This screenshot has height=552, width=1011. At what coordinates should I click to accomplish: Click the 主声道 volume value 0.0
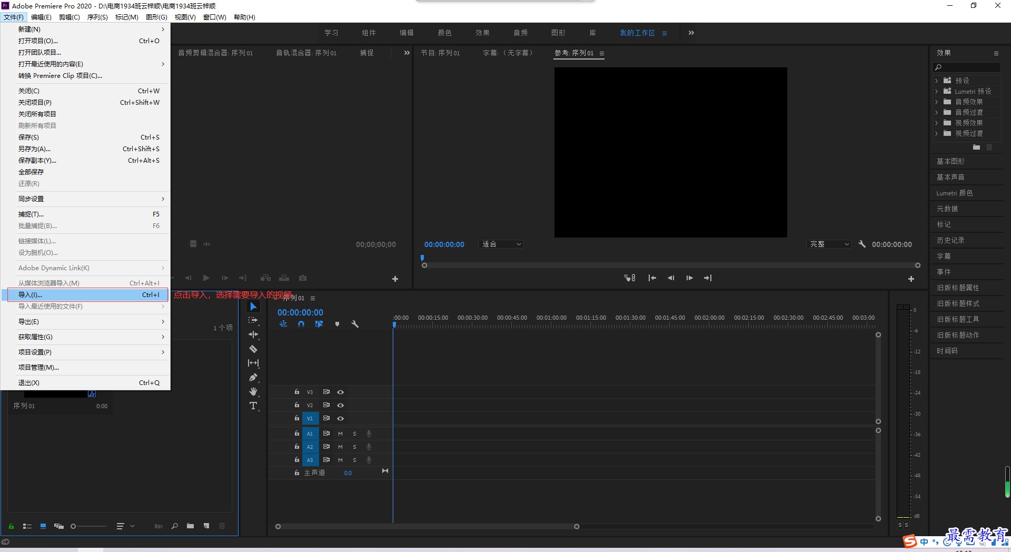pos(348,473)
